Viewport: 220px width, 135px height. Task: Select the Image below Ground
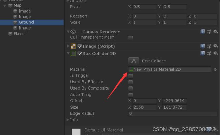[x=25, y=28]
